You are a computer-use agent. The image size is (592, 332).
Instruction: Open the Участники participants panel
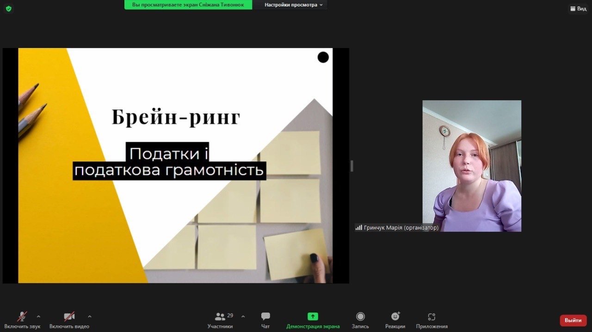pos(220,320)
